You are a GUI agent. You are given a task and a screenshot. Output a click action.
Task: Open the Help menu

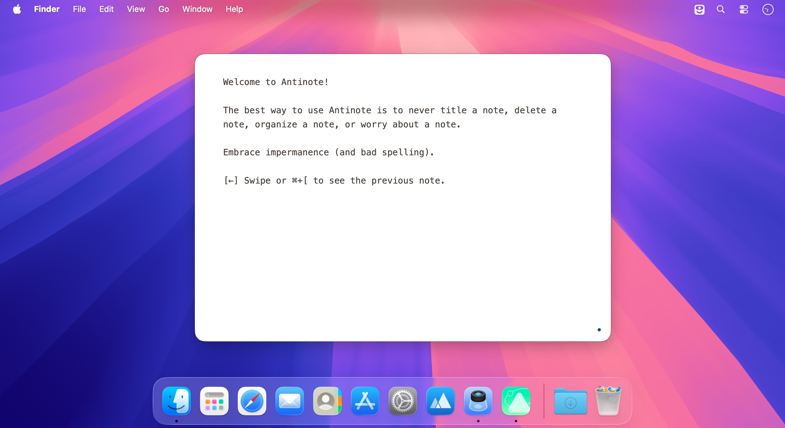coord(234,9)
